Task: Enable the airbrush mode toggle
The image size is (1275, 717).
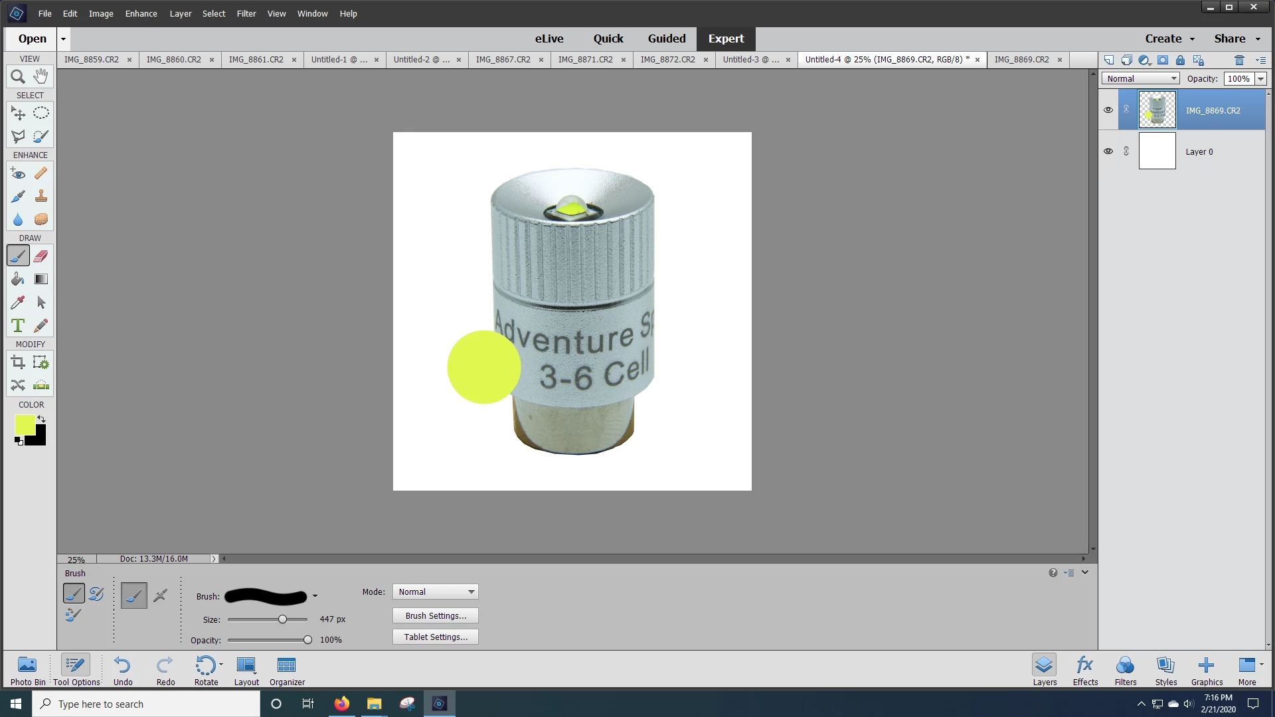Action: 160,596
